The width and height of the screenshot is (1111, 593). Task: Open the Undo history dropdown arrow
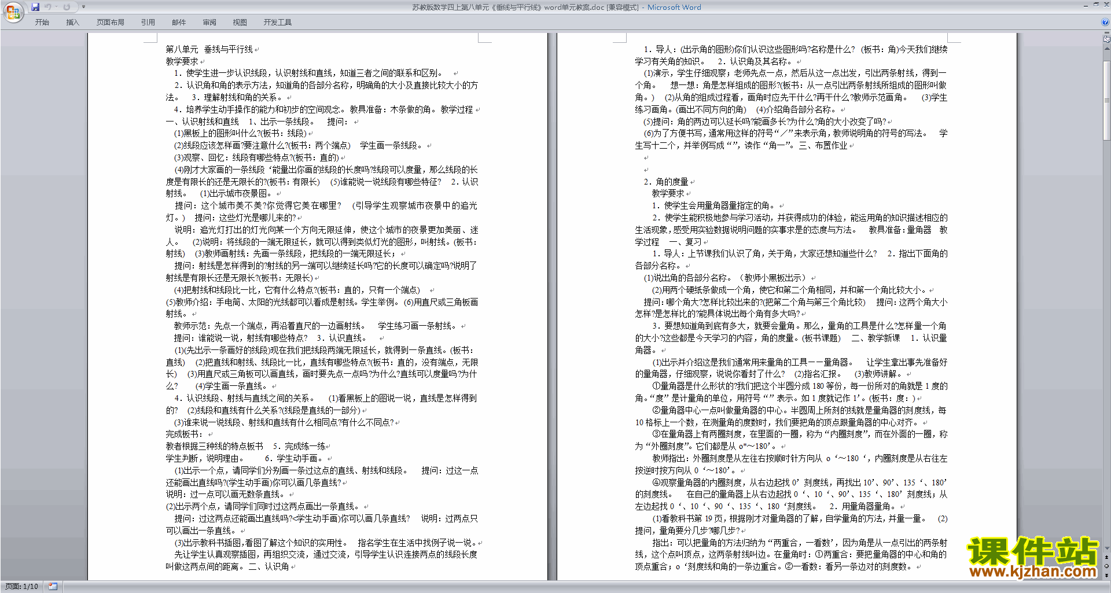click(56, 7)
